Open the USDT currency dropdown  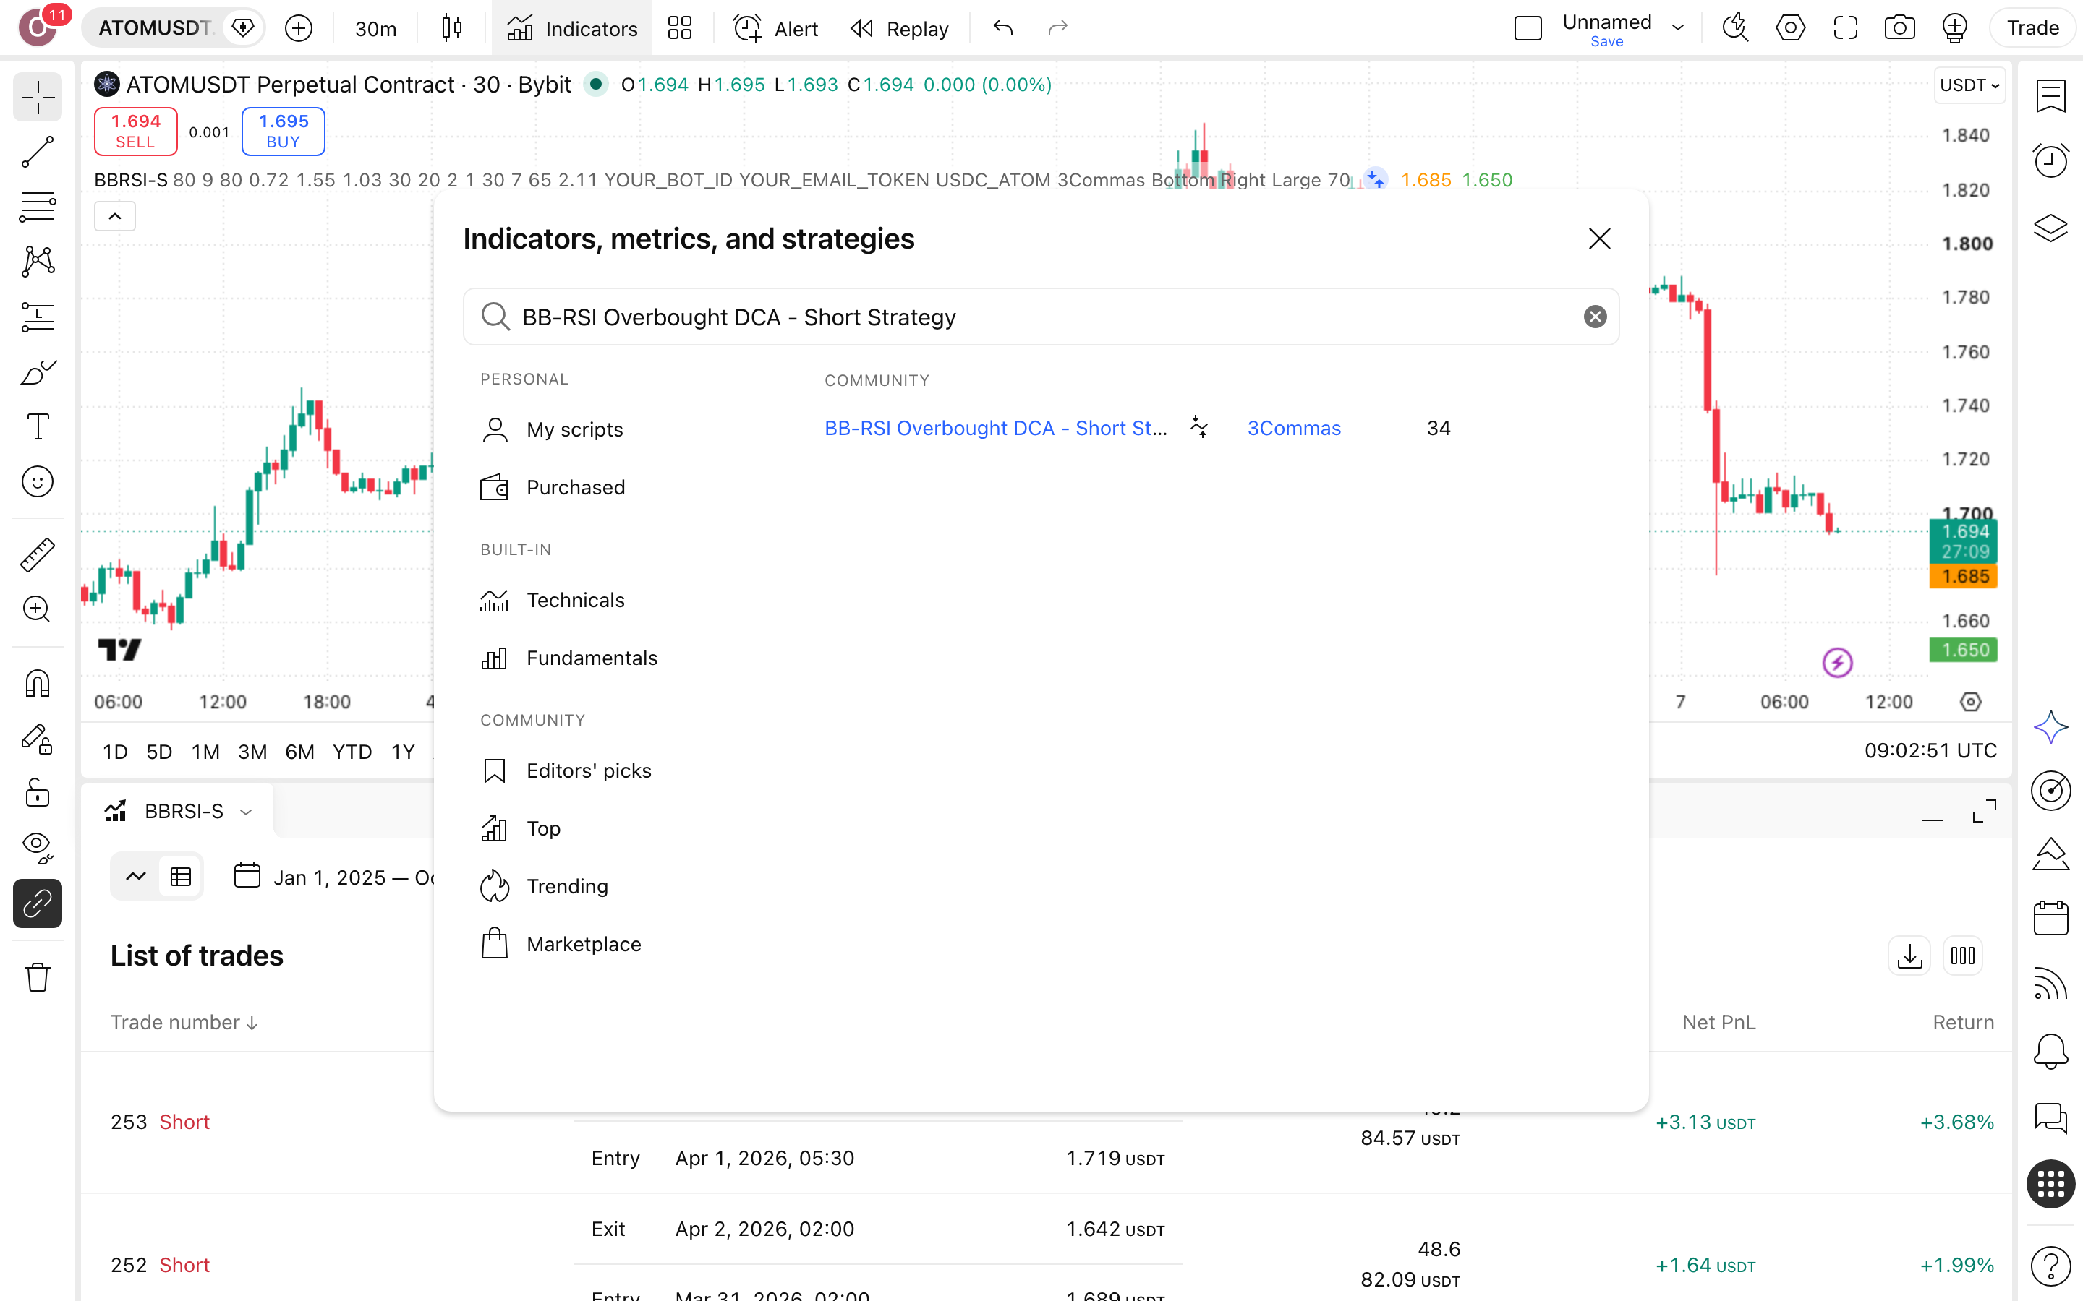tap(1969, 85)
